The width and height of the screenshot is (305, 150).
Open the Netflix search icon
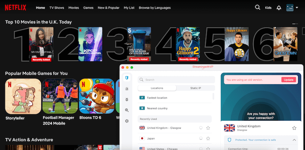tap(258, 7)
